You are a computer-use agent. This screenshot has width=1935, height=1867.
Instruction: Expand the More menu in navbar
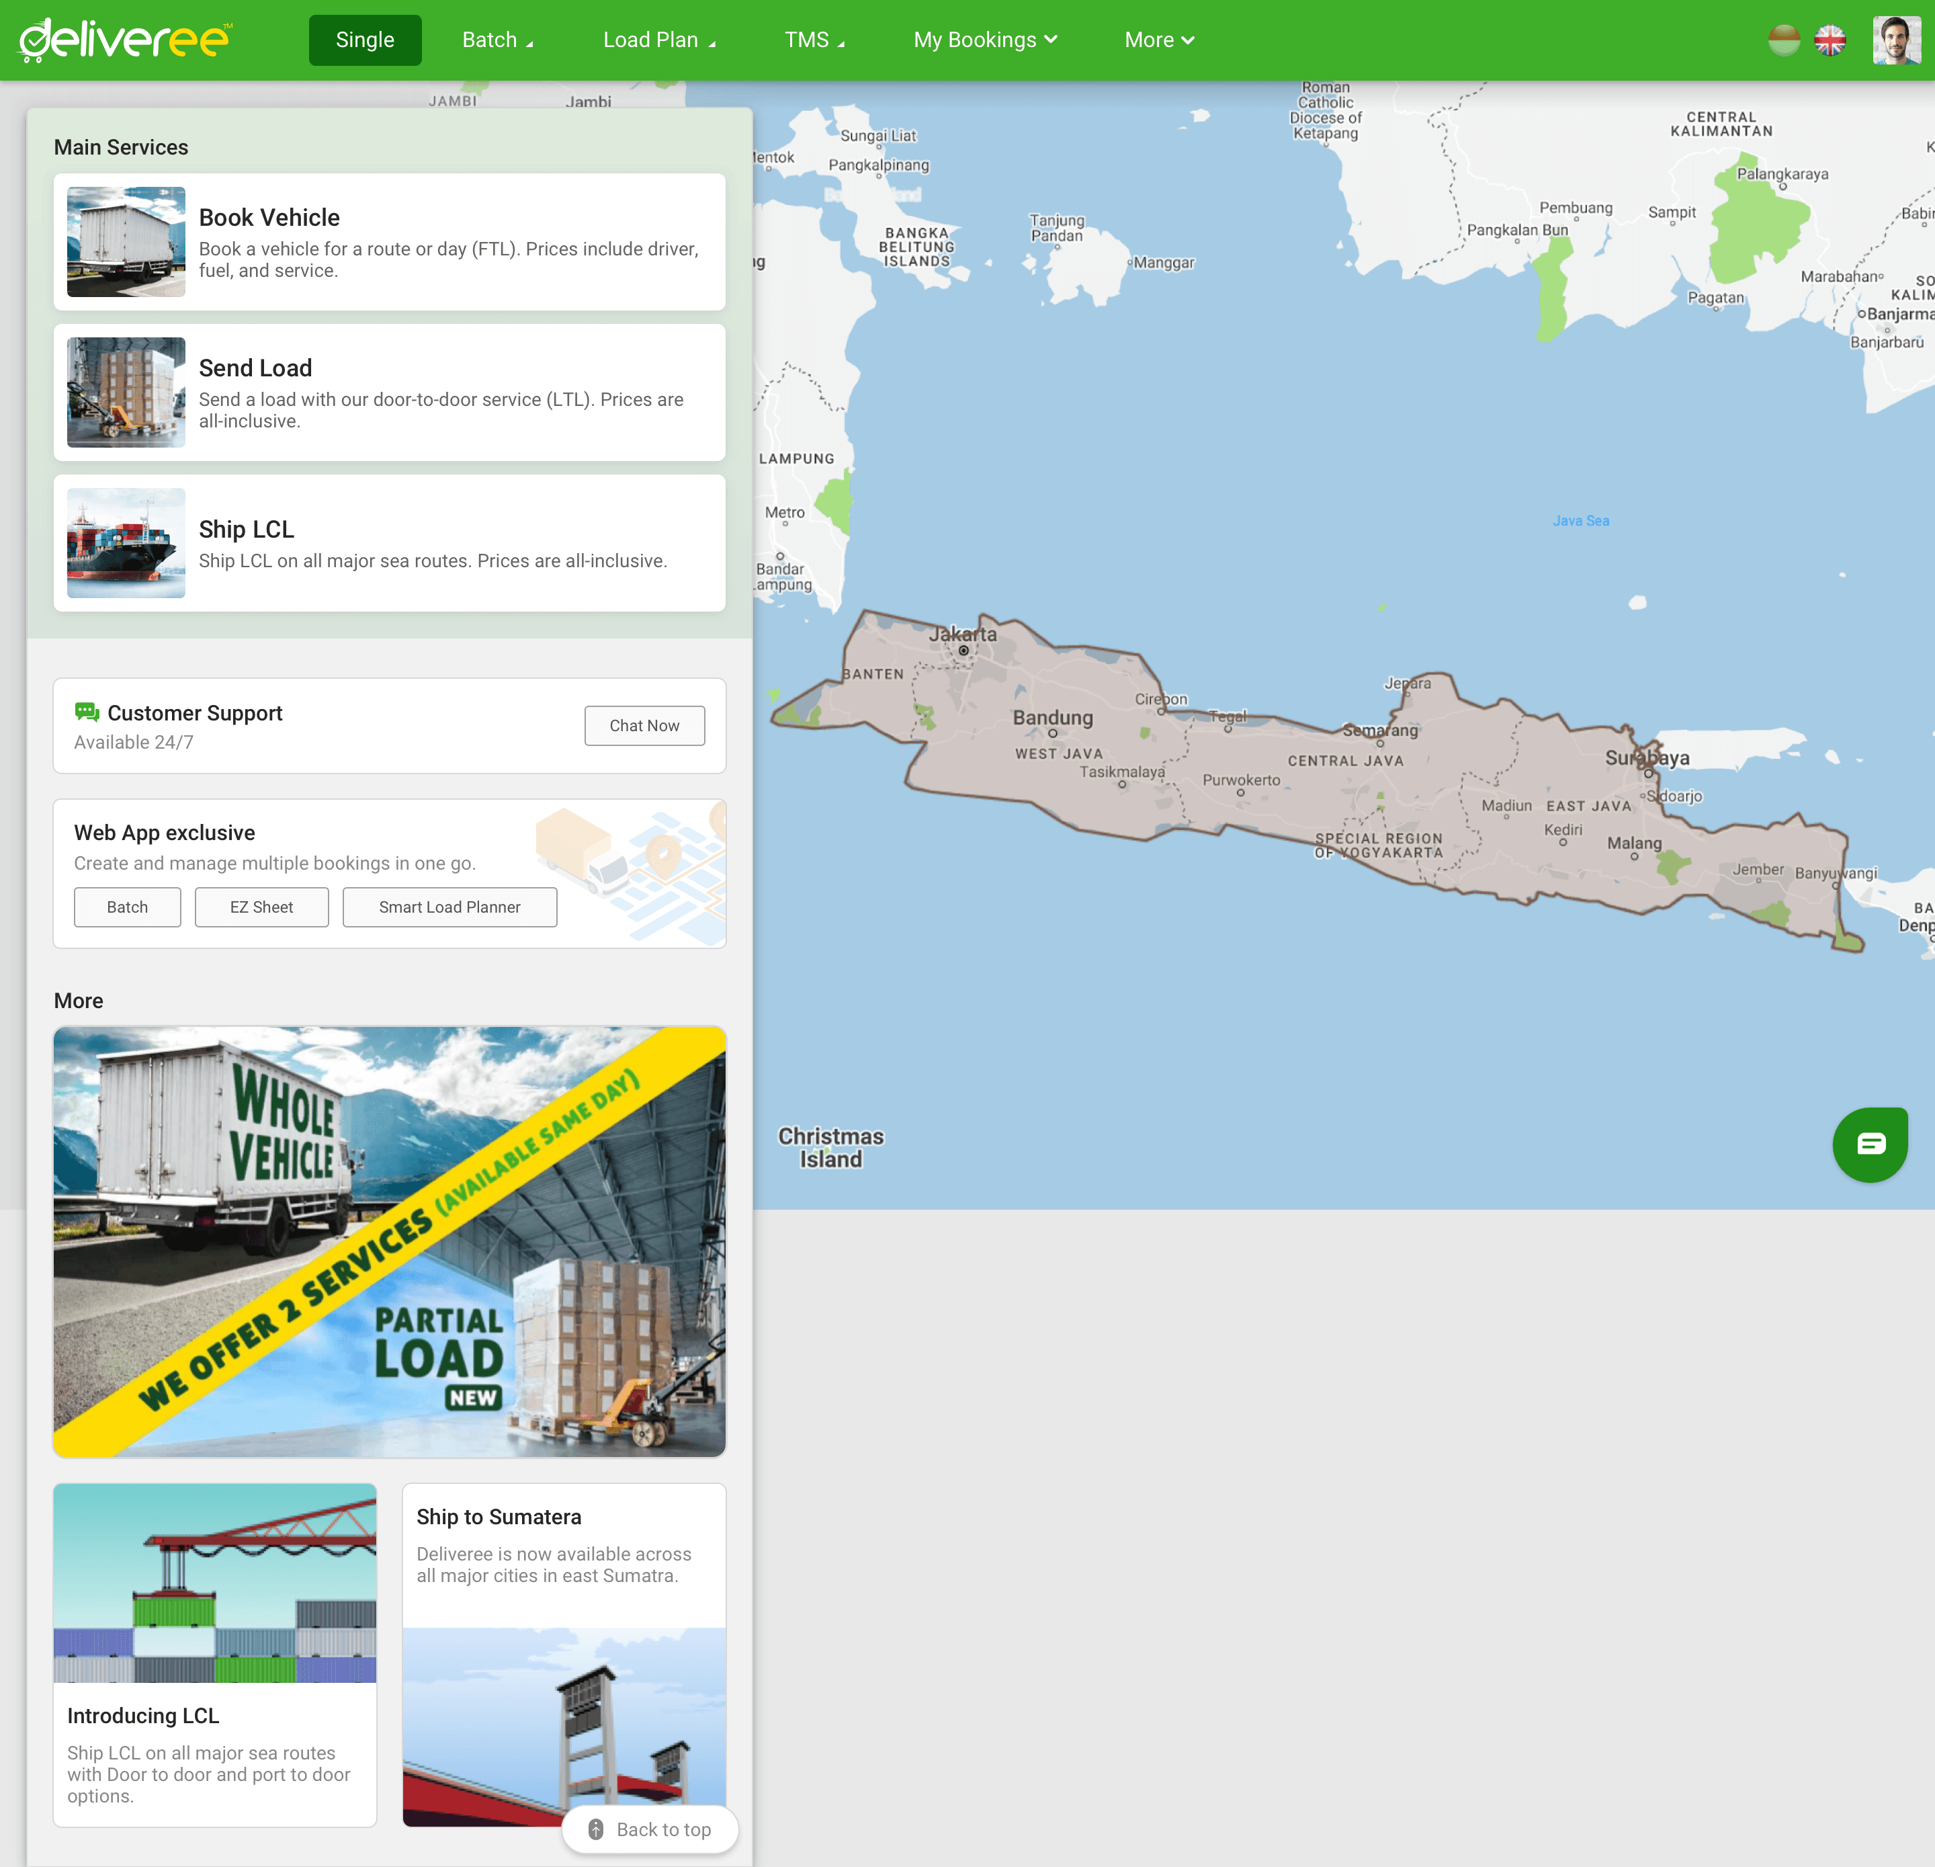[x=1159, y=40]
